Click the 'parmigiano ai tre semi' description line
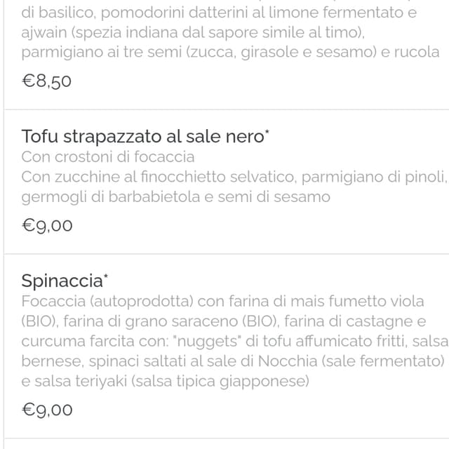 pyautogui.click(x=231, y=53)
